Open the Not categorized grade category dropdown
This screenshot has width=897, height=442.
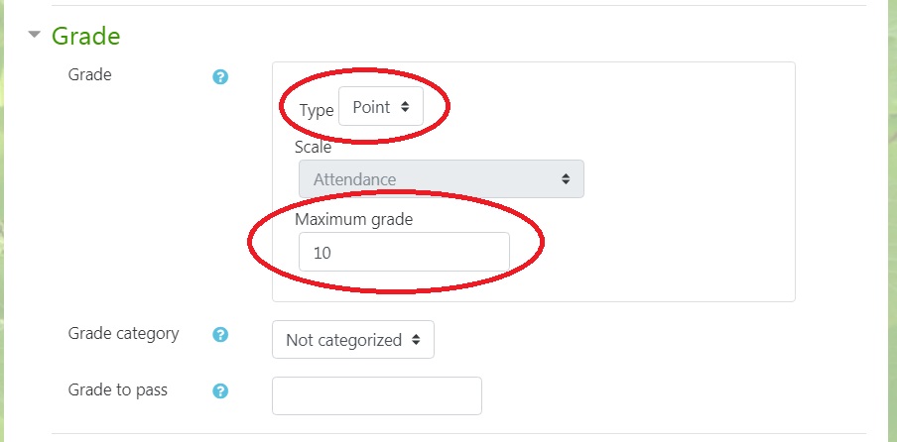[353, 340]
